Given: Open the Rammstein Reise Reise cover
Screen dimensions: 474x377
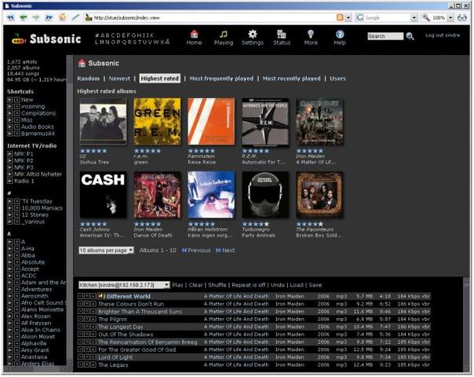Looking at the screenshot, I should tap(211, 121).
